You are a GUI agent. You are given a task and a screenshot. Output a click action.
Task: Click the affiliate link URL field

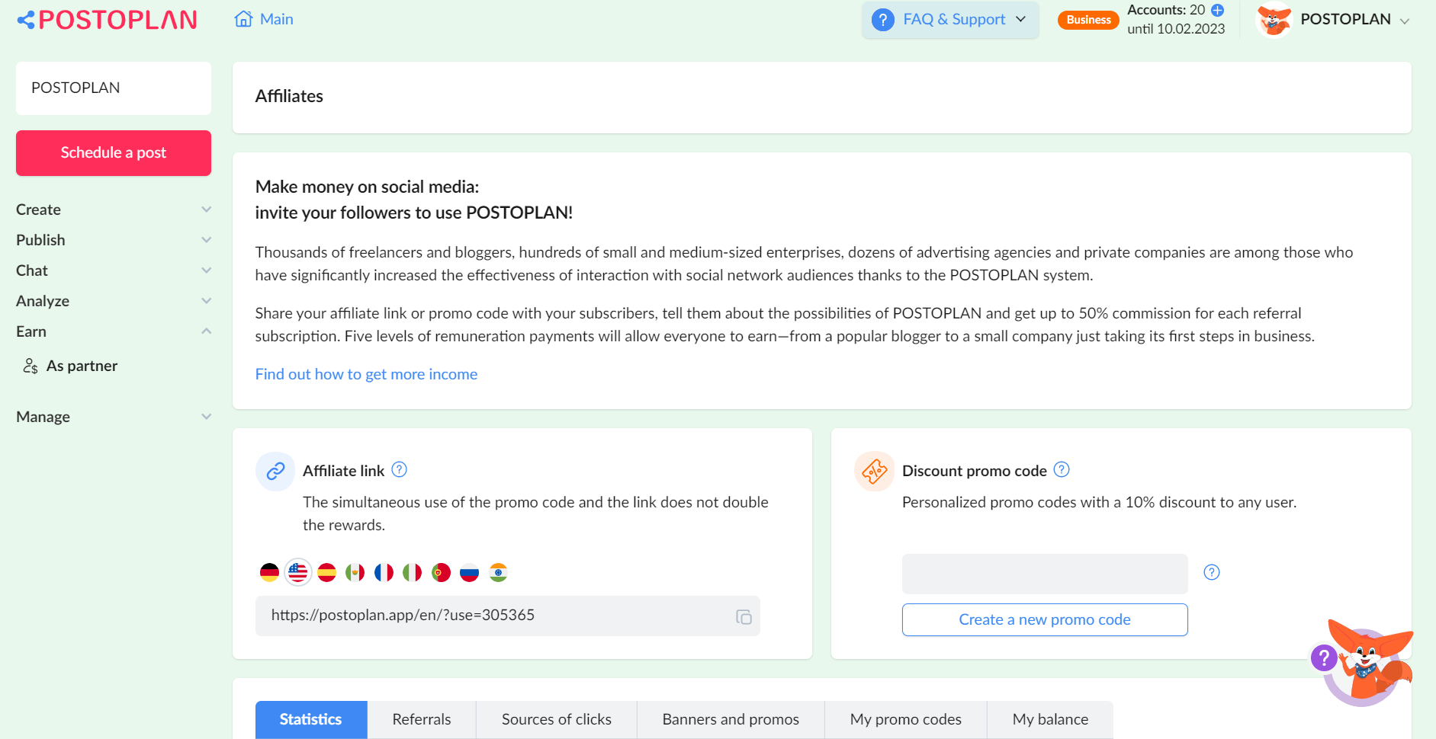tap(507, 616)
